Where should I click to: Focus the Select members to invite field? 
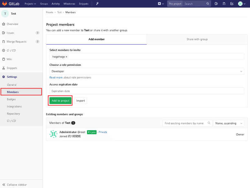[147, 57]
